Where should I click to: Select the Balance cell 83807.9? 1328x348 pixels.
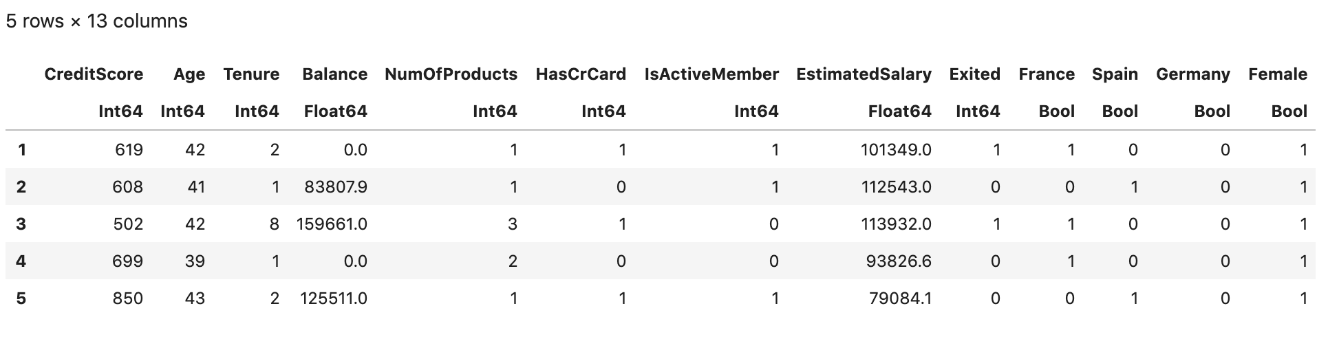point(336,187)
